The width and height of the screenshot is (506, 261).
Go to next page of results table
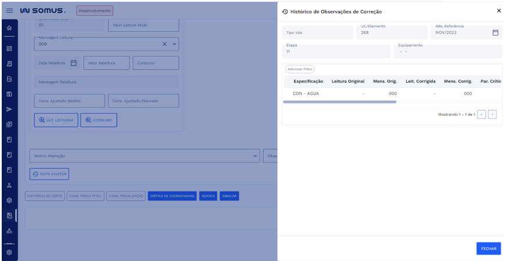tap(492, 114)
